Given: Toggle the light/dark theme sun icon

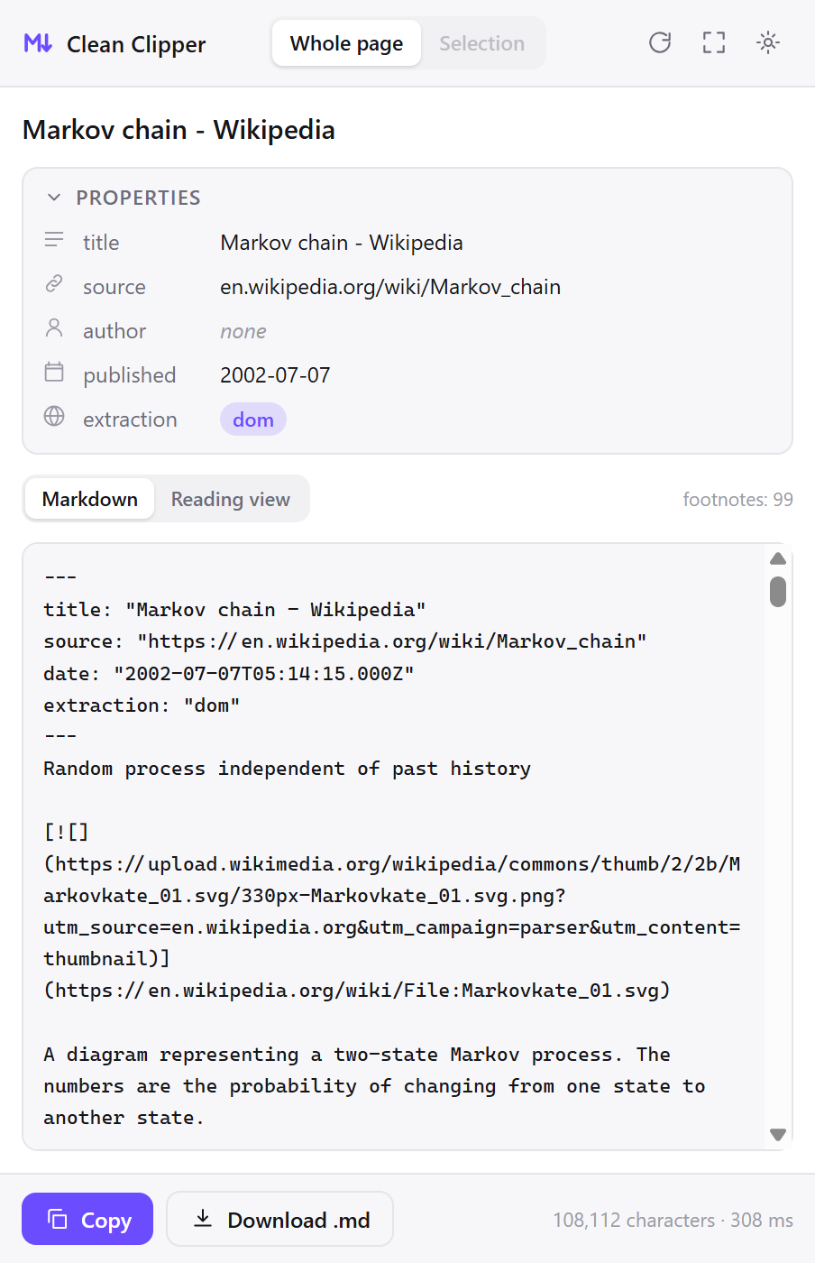Looking at the screenshot, I should [x=768, y=42].
